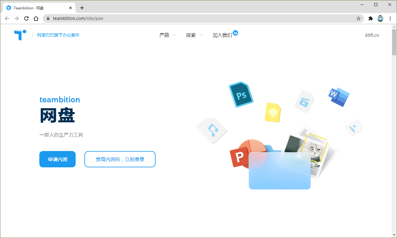Click the browser forward arrow
397x238 pixels.
(x=17, y=18)
